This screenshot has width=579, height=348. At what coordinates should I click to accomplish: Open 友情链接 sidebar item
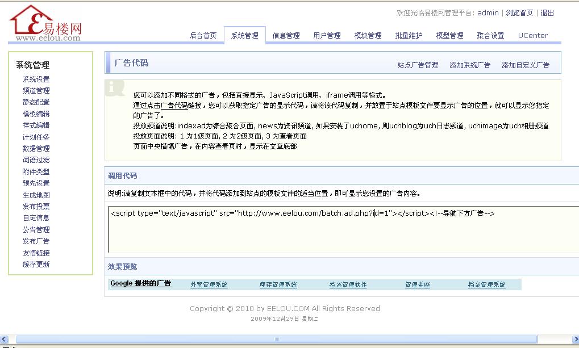coord(36,253)
